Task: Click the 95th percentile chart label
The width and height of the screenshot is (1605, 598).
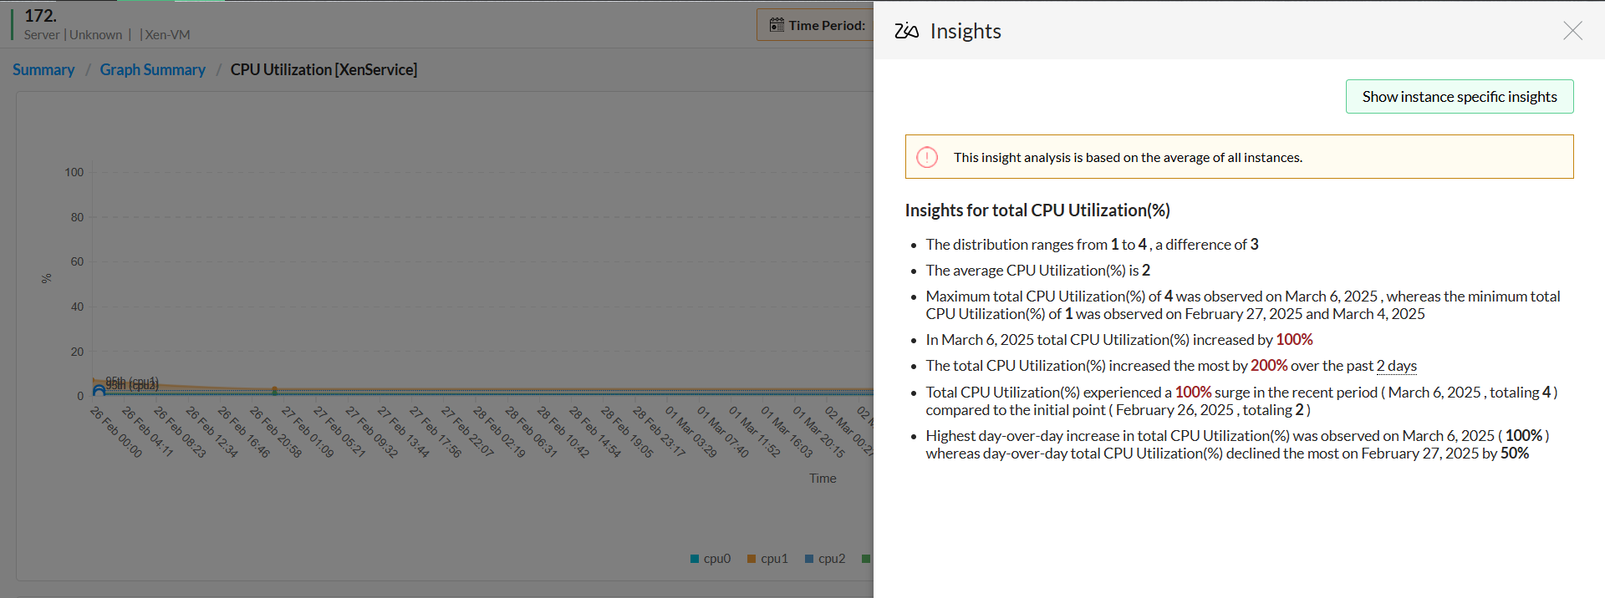Action: click(131, 383)
